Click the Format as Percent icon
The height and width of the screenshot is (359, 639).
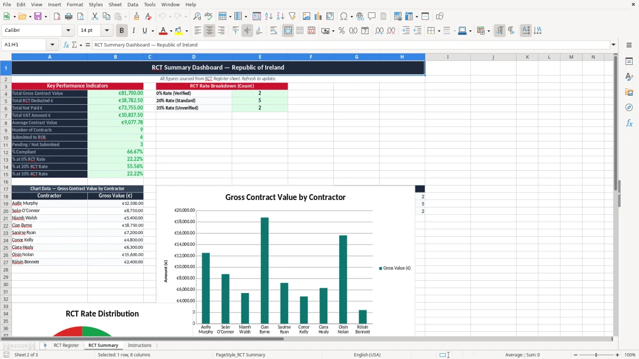[x=341, y=31]
